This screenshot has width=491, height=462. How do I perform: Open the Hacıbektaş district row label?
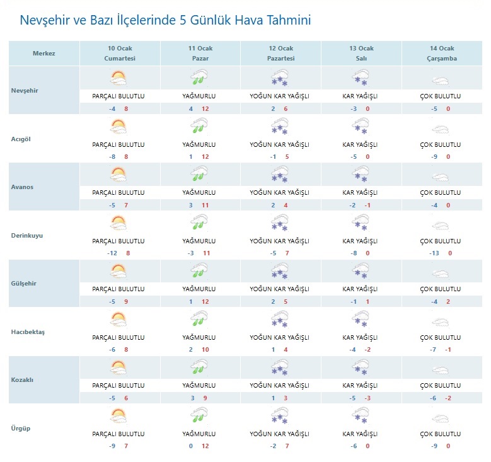pyautogui.click(x=29, y=332)
